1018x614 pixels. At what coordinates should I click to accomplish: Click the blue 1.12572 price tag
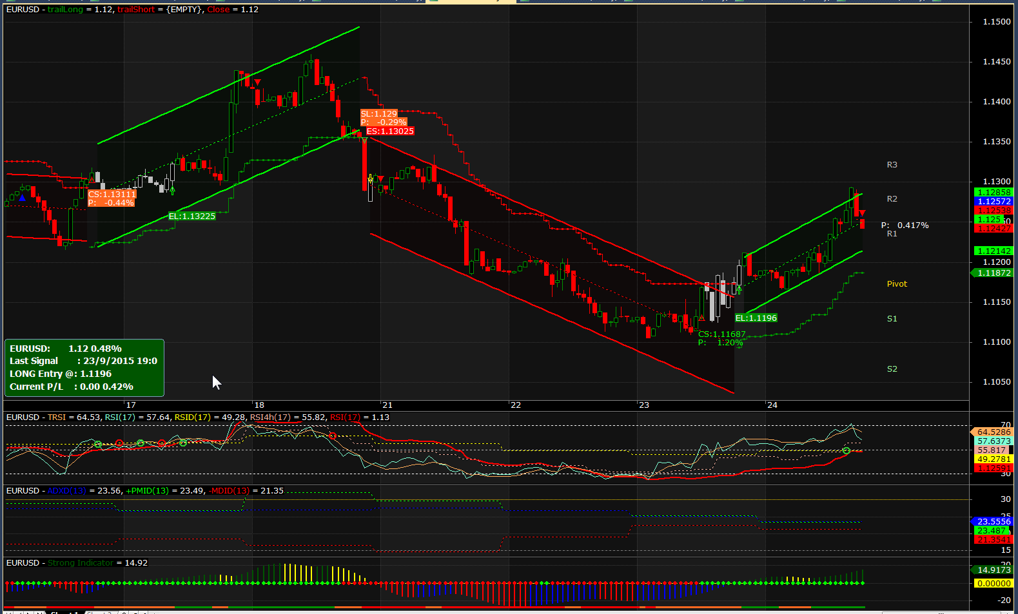tap(994, 201)
